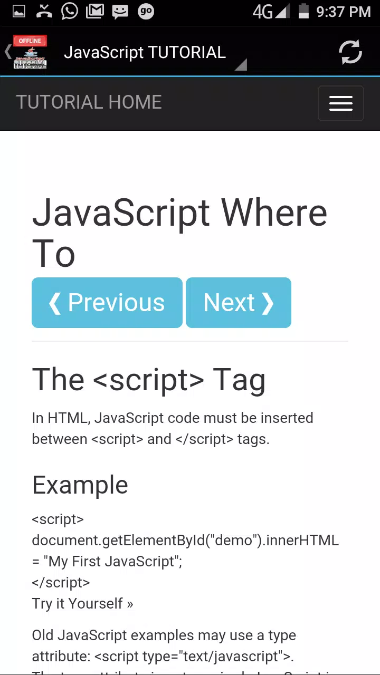Tap the picture notification icon in status bar
Viewport: 380px width, 675px height.
[x=19, y=11]
